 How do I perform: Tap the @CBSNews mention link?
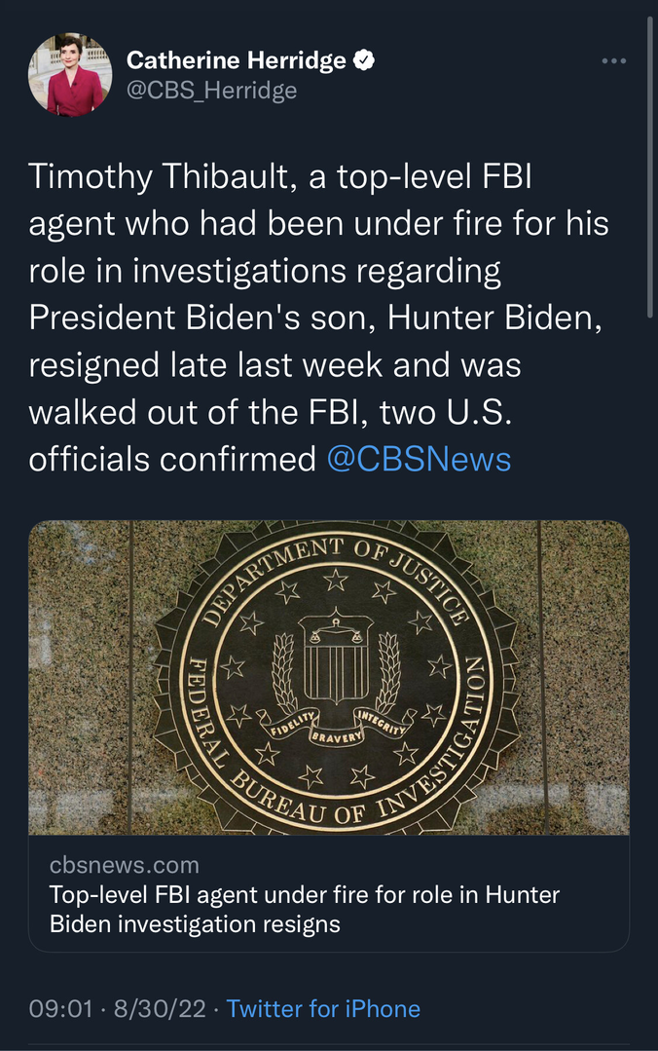(419, 459)
